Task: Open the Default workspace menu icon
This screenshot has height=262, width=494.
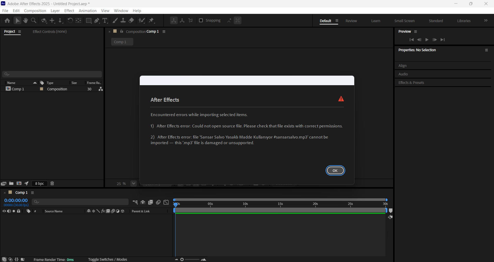Action: pos(337,21)
